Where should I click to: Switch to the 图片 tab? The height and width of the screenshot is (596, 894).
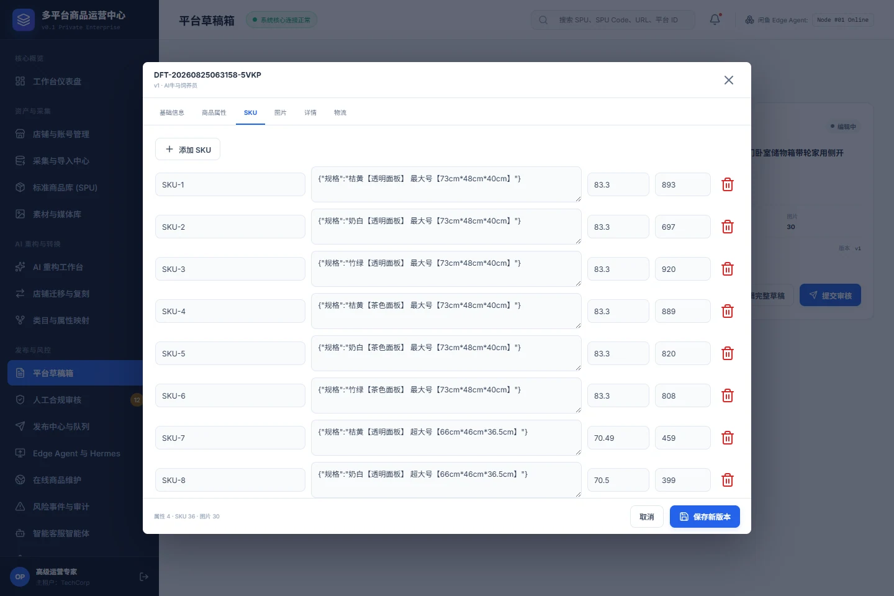coord(281,112)
